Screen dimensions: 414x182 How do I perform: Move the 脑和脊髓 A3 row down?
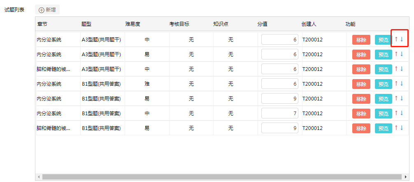coord(402,69)
